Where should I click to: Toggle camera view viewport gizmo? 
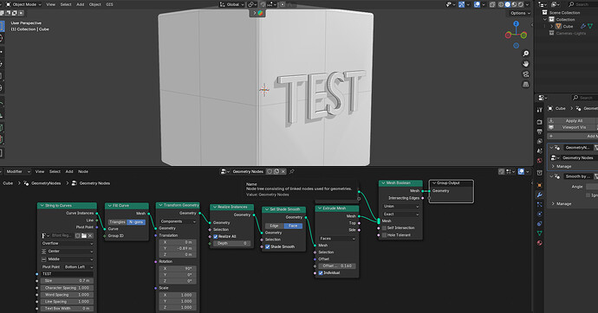tap(526, 74)
